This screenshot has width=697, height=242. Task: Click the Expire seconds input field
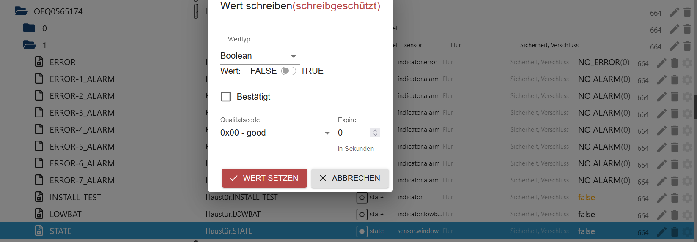(354, 133)
